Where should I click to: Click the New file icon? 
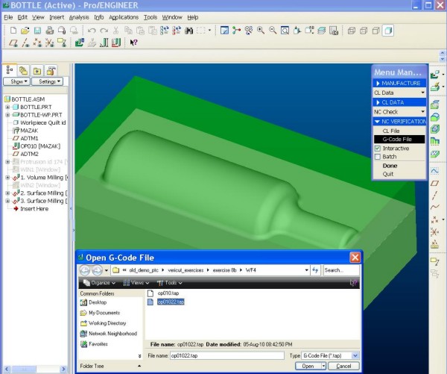(13, 31)
